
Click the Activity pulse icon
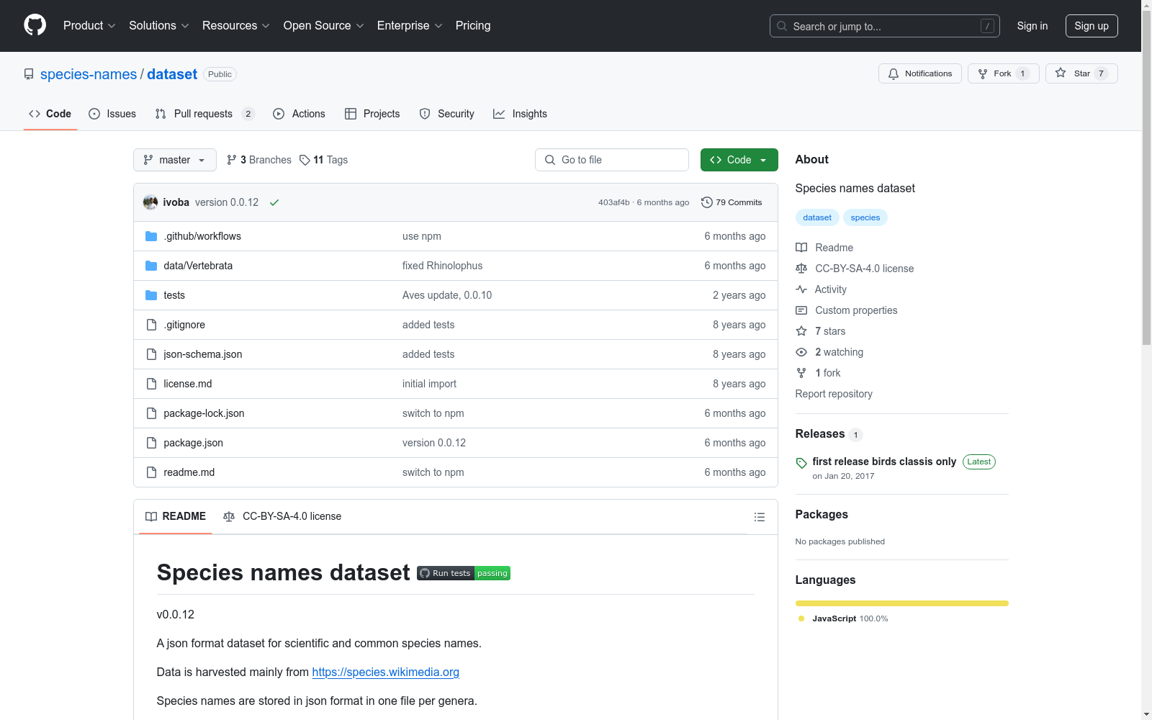pyautogui.click(x=801, y=289)
